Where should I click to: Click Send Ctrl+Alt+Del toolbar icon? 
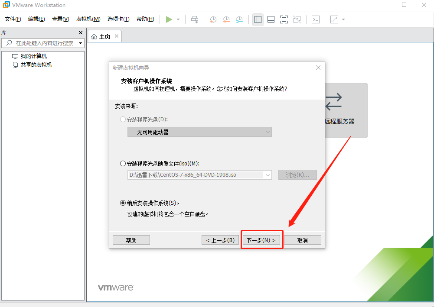(195, 19)
